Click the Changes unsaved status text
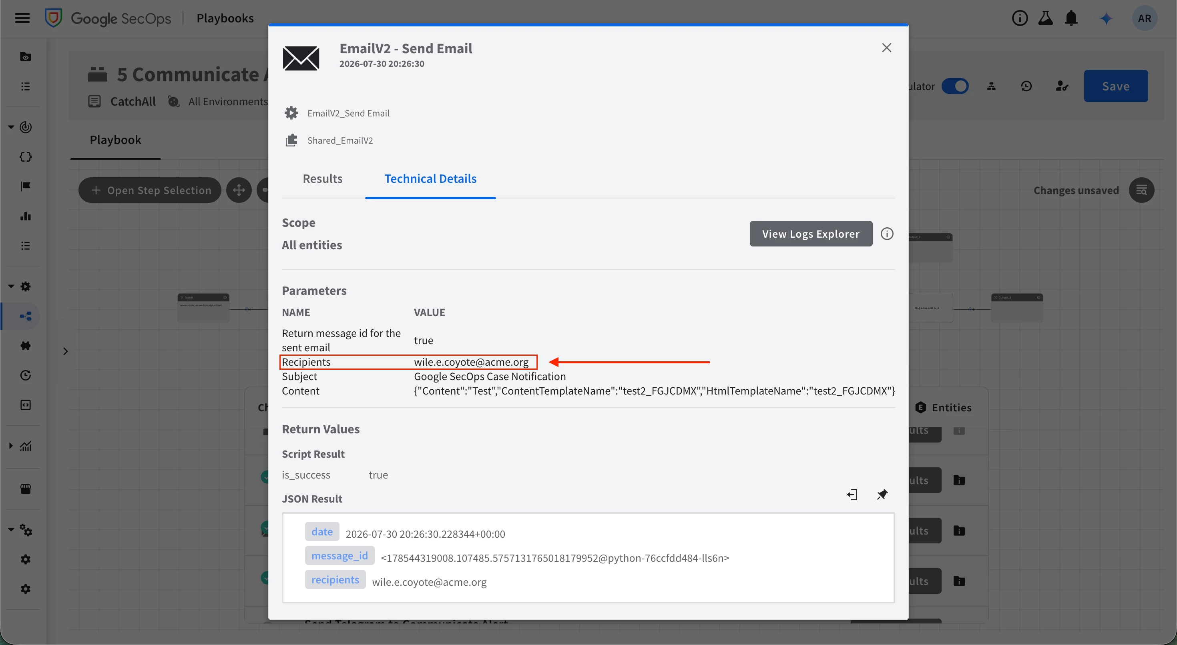1177x645 pixels. pos(1076,190)
